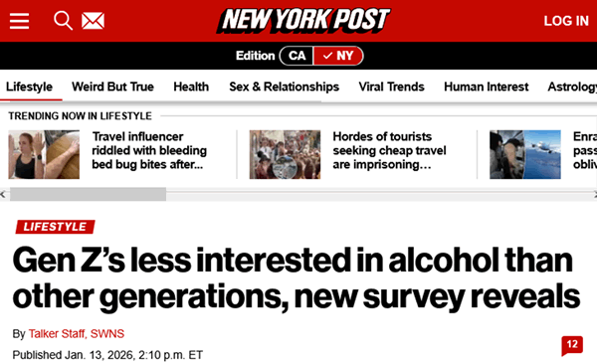This screenshot has width=597, height=364.
Task: Click the airplane passenger story thumbnail
Action: [x=525, y=154]
